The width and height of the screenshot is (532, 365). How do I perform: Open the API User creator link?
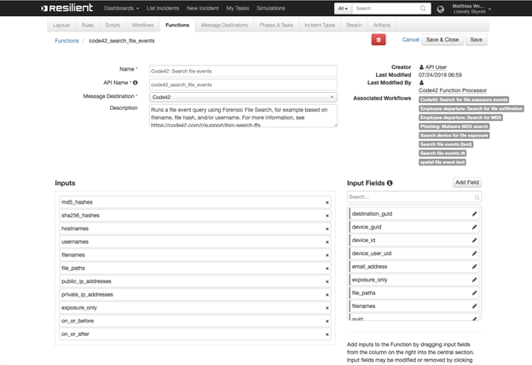pyautogui.click(x=436, y=67)
